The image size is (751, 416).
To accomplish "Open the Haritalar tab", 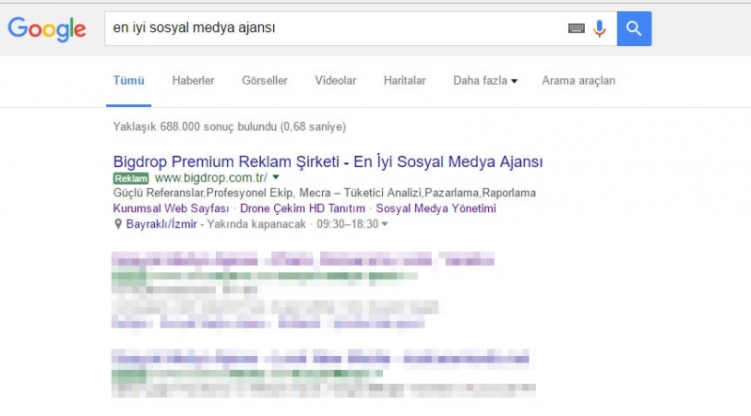I will click(x=405, y=81).
